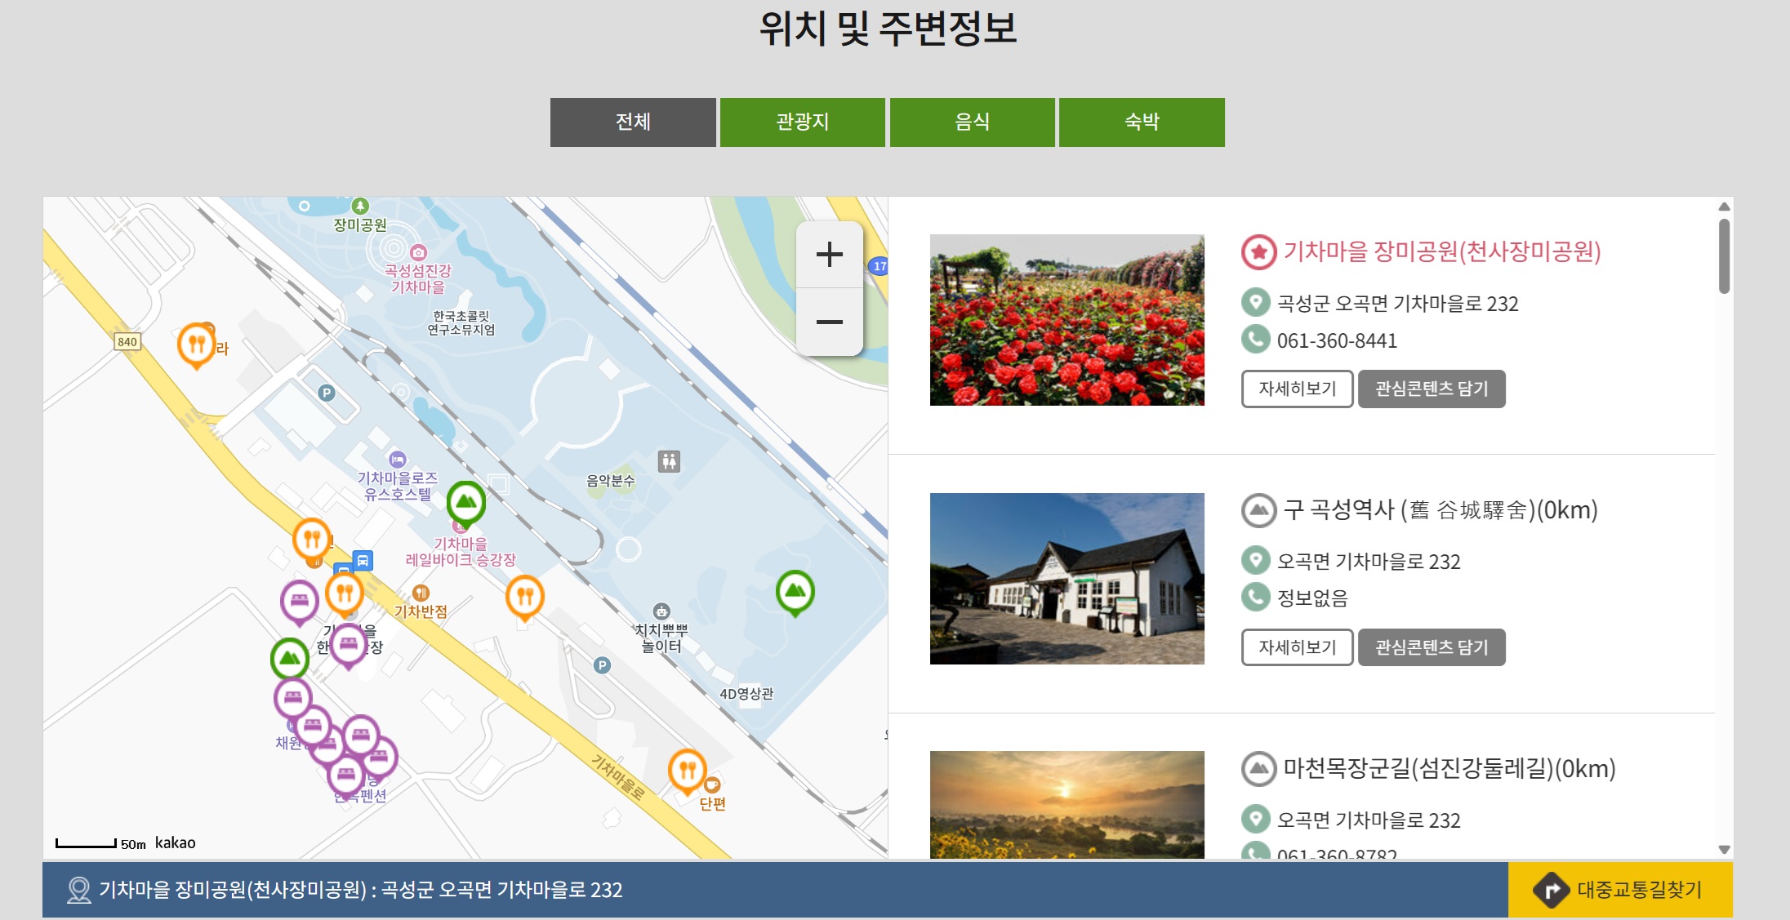Click 관심콘텐츠 담기 for 구 곡성역사

point(1431,647)
